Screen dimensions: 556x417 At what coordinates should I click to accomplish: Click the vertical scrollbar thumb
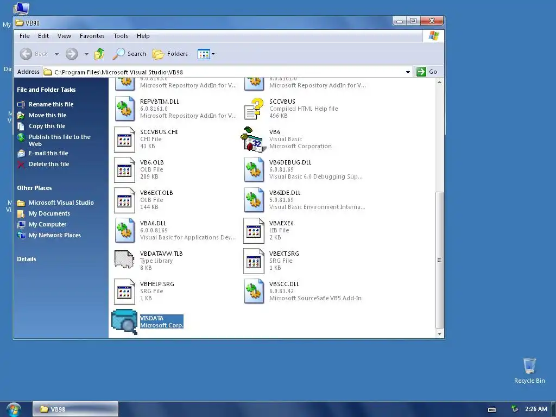(x=439, y=260)
